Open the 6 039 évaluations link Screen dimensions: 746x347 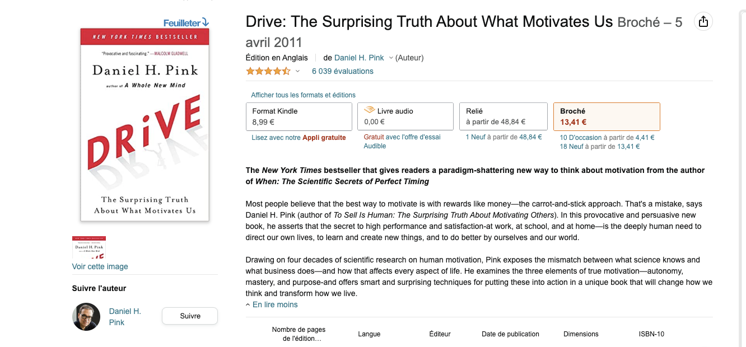[342, 71]
